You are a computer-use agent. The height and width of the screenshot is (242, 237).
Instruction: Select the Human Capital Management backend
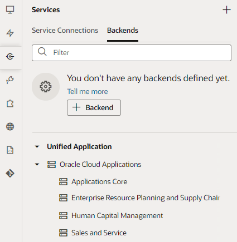coord(117,216)
